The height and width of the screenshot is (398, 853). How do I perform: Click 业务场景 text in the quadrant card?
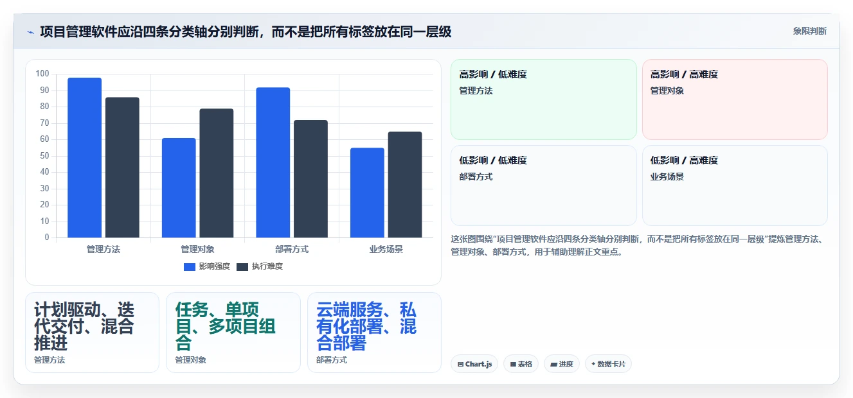[667, 177]
